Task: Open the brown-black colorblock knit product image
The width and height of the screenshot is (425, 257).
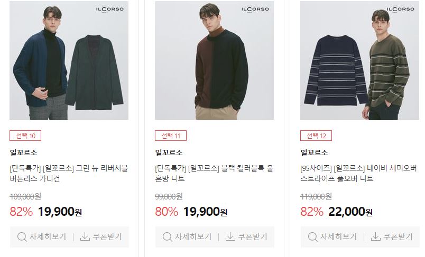Action: pos(214,60)
